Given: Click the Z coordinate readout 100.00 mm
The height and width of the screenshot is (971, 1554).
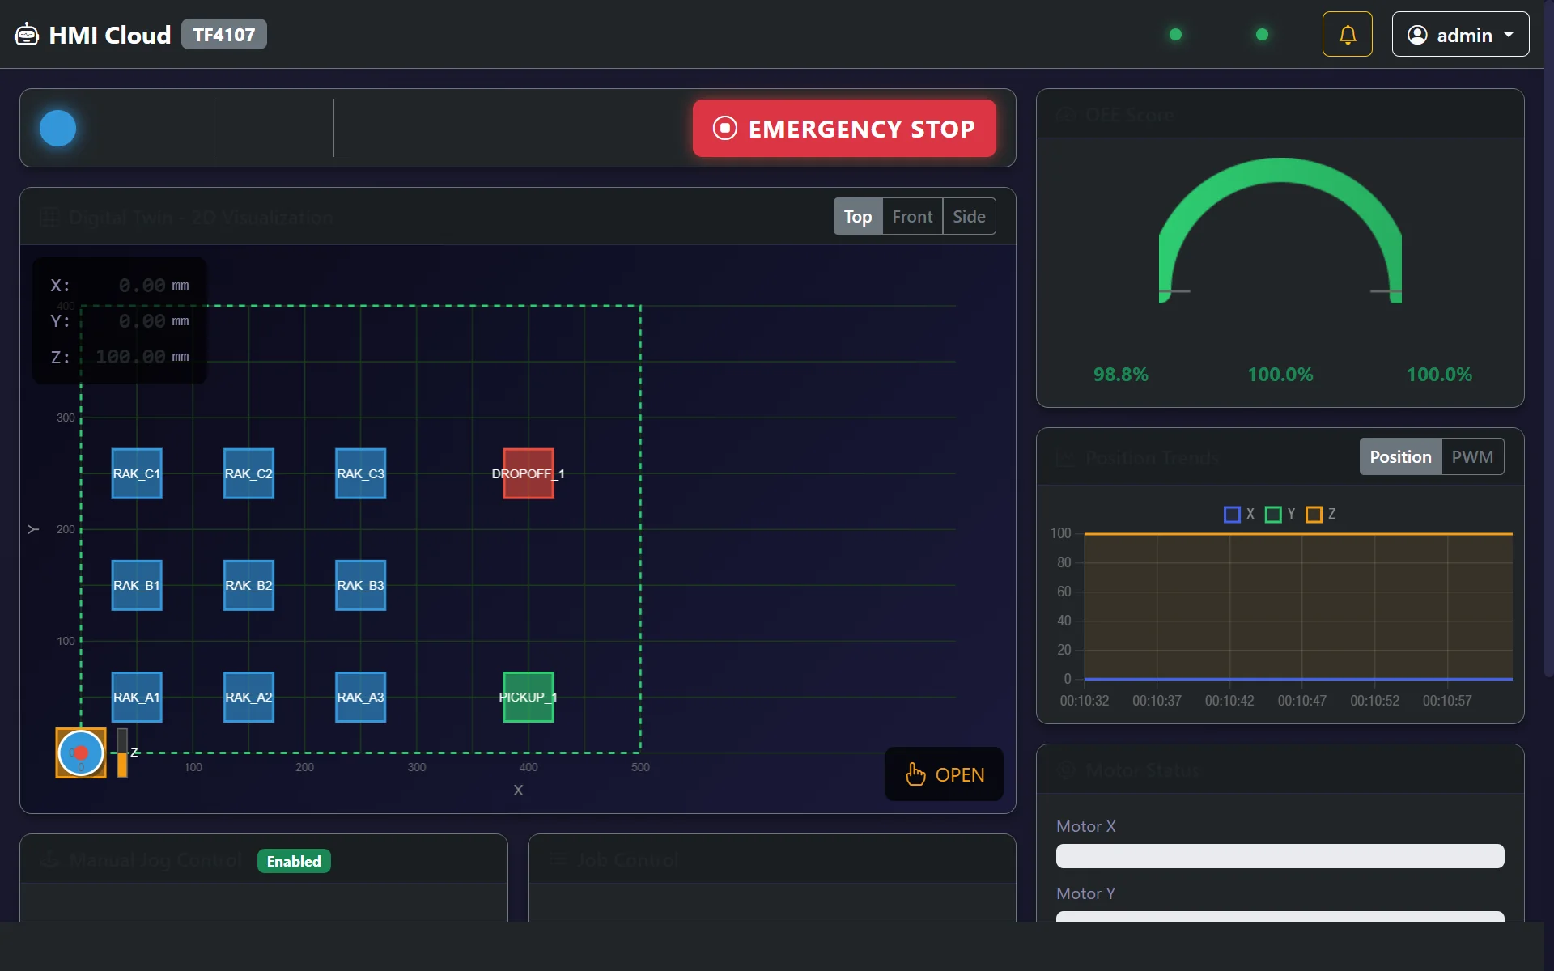Looking at the screenshot, I should tap(142, 357).
